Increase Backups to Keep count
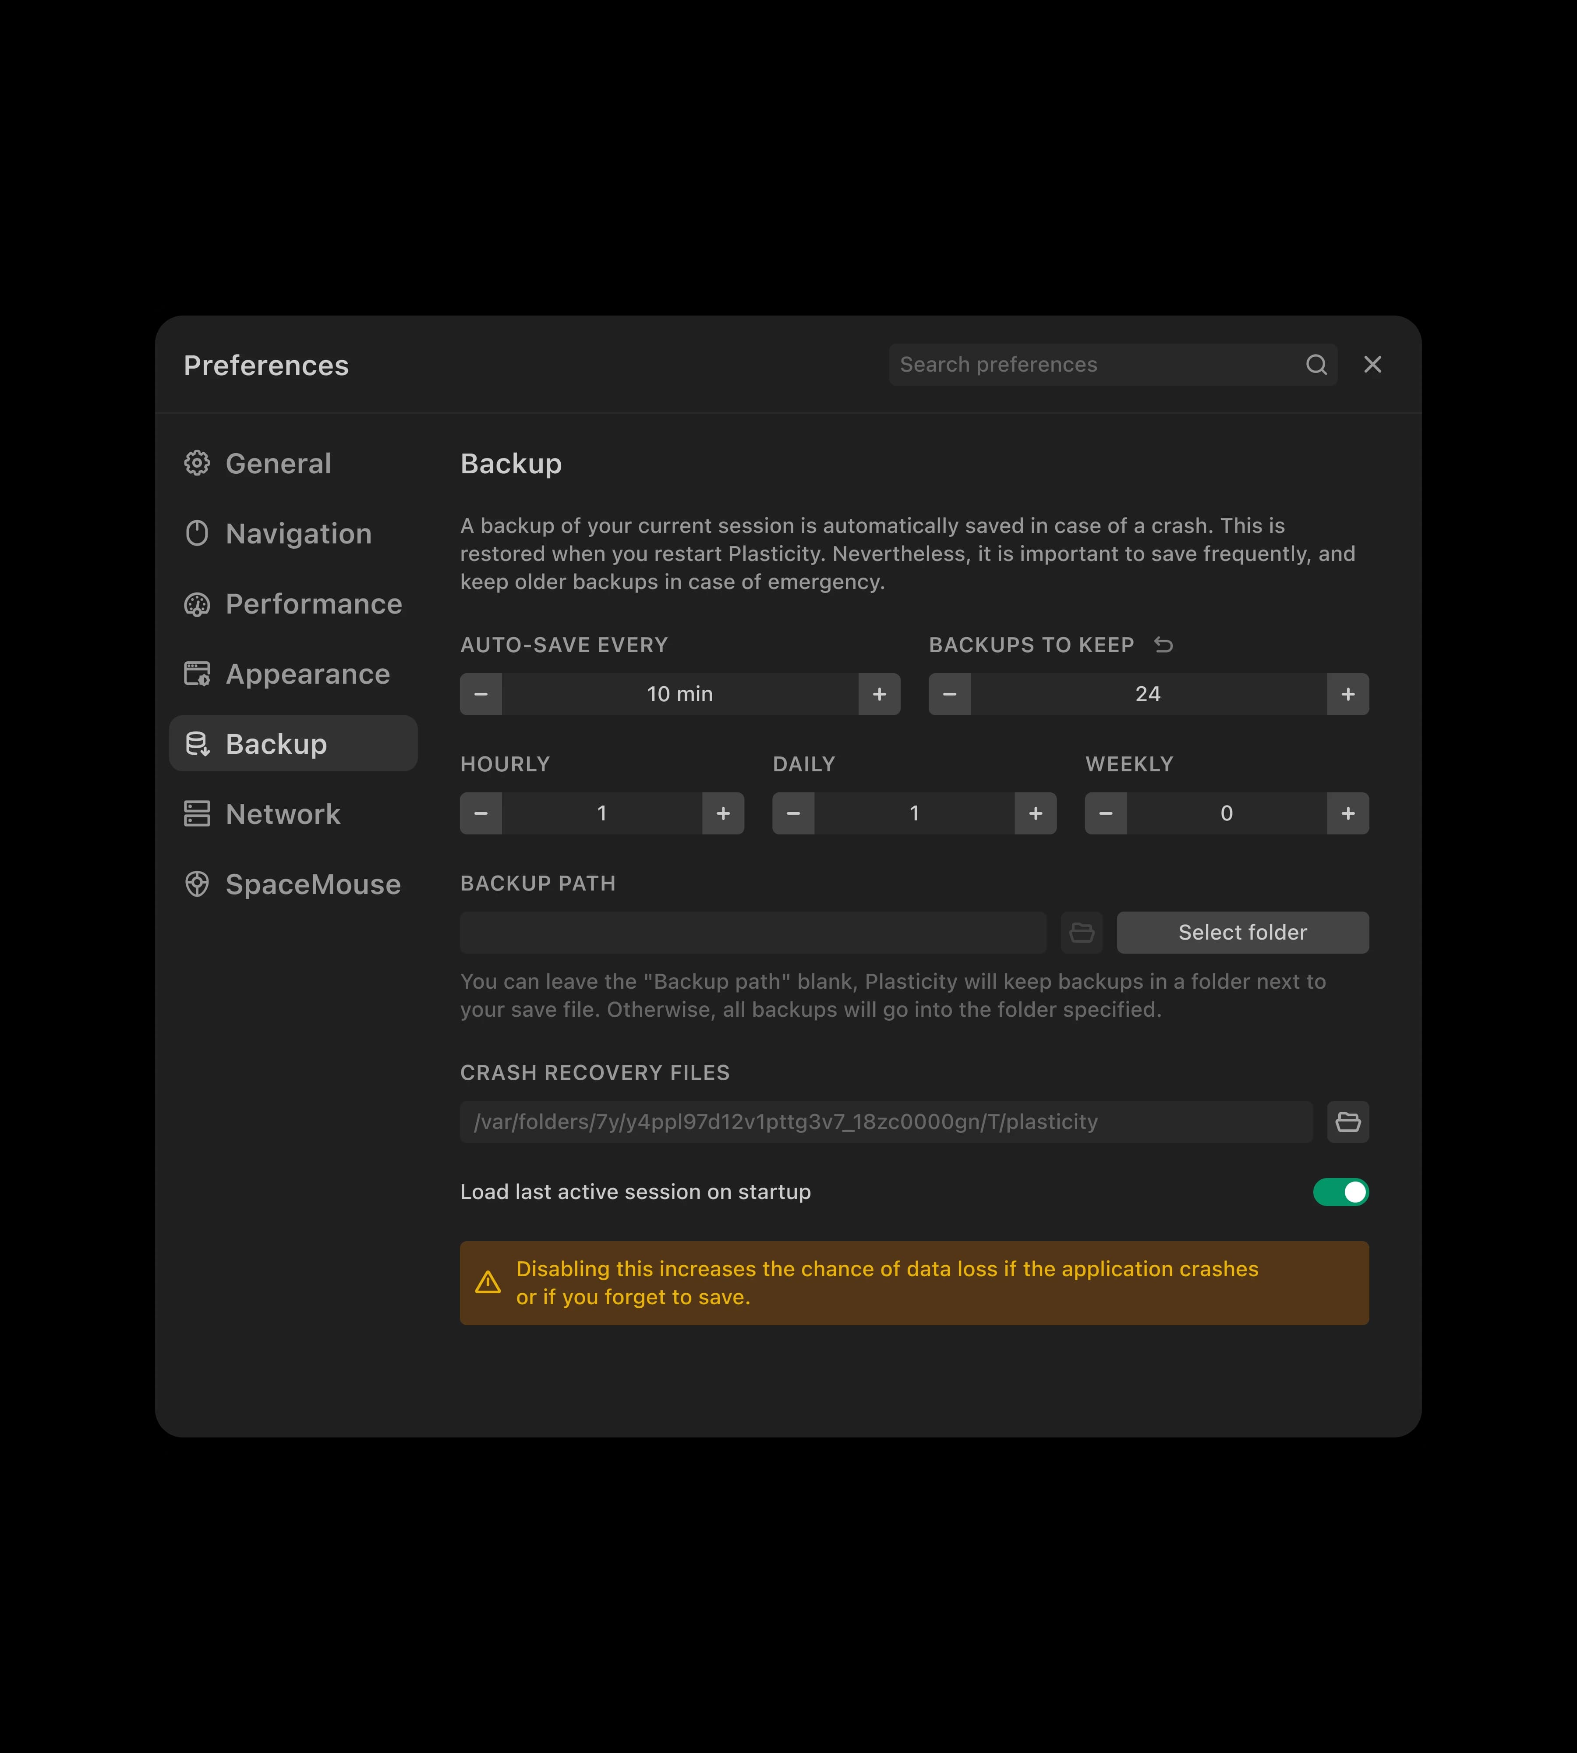 1348,694
